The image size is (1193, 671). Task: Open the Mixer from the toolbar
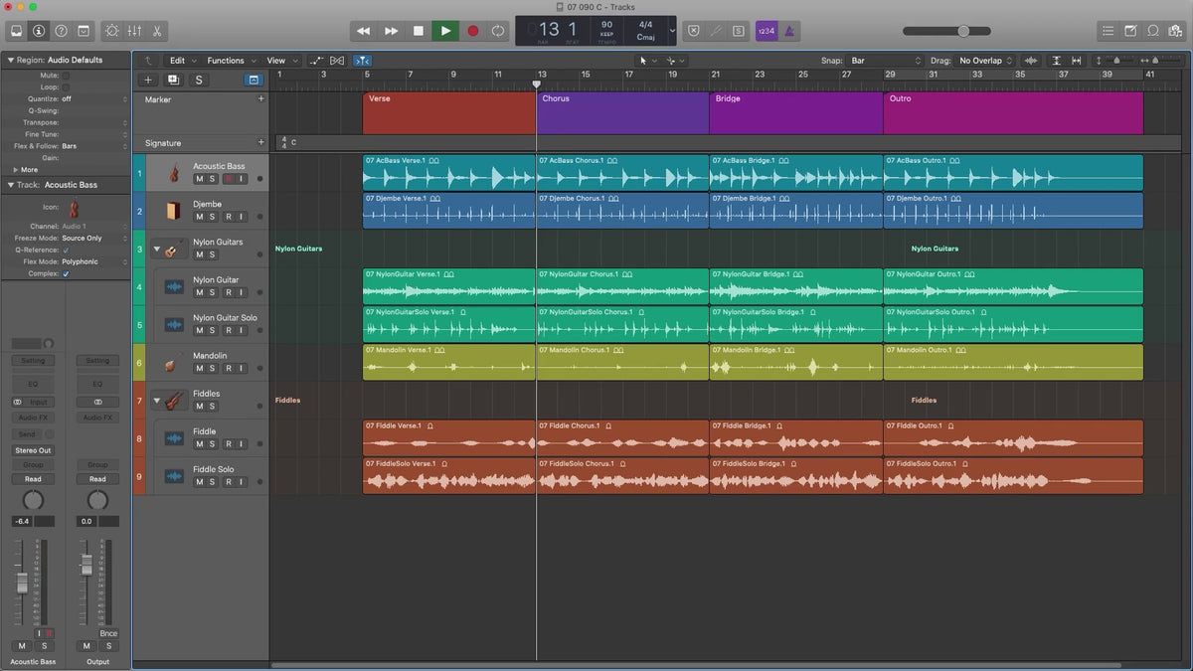coord(134,31)
